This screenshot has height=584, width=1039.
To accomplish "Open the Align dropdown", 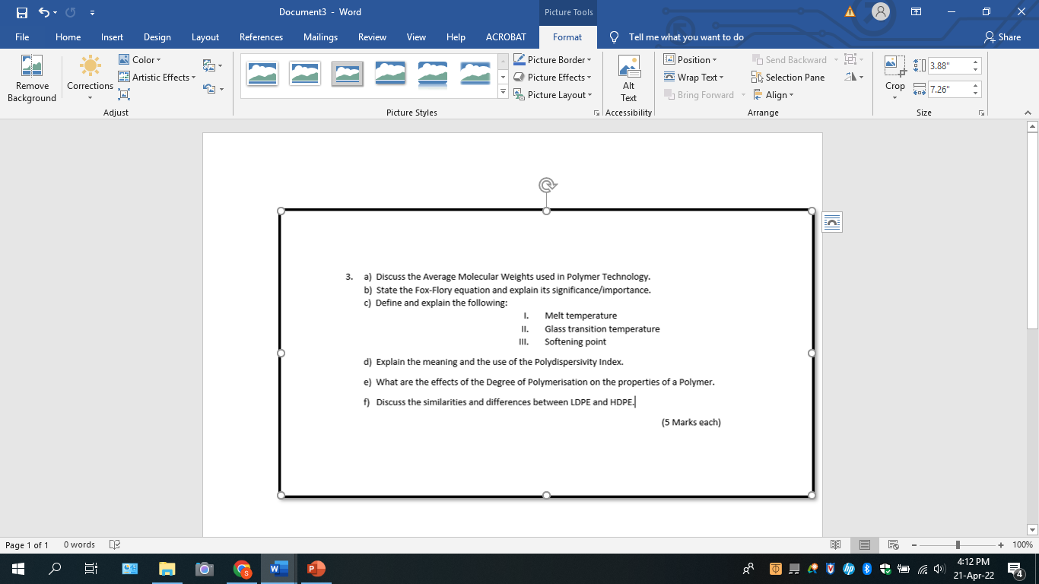I will point(774,94).
